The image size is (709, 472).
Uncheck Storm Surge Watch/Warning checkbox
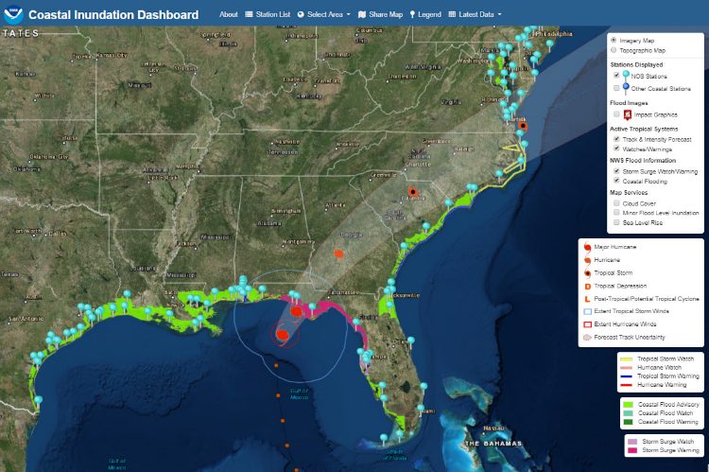tap(616, 170)
